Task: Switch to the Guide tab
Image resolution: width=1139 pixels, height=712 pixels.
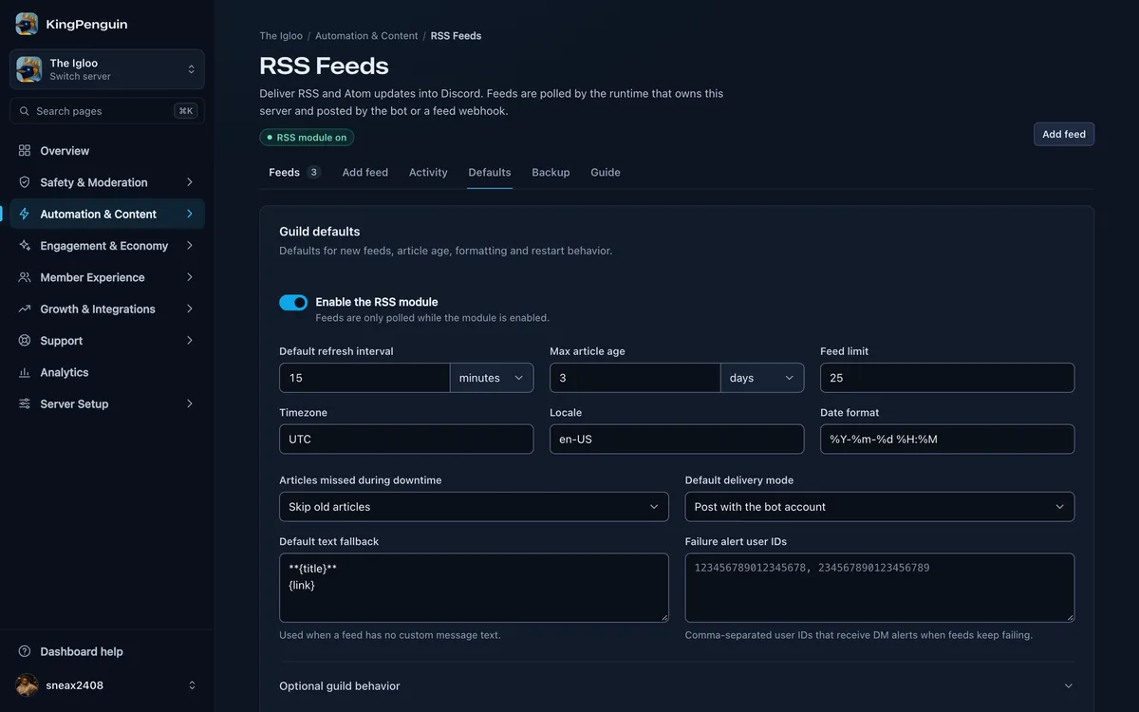Action: click(x=606, y=173)
